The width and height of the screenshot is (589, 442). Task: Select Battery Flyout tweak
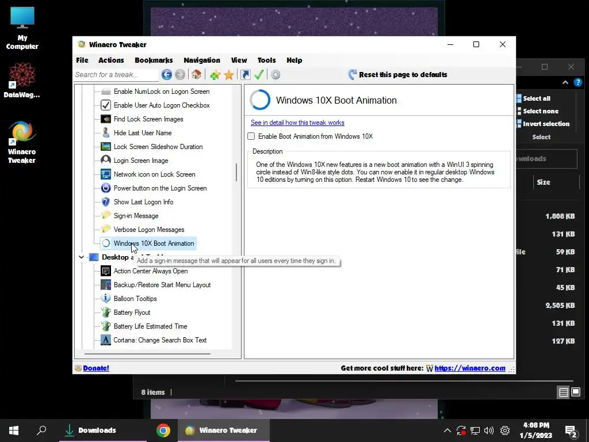(132, 313)
